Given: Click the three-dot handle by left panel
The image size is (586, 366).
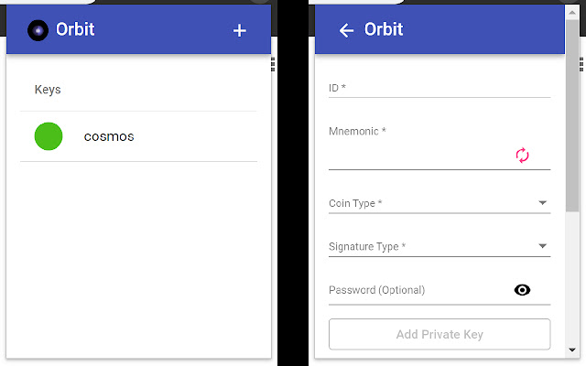Looking at the screenshot, I should [273, 64].
